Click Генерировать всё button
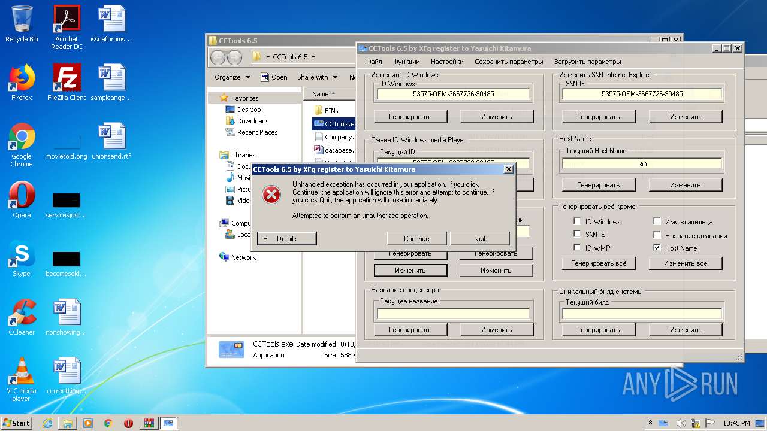Screen dimensions: 767x431 tap(599, 263)
